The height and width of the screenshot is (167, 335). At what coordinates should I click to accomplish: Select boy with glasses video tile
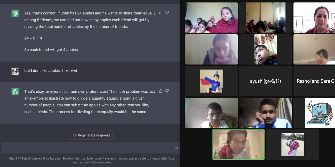point(211,113)
